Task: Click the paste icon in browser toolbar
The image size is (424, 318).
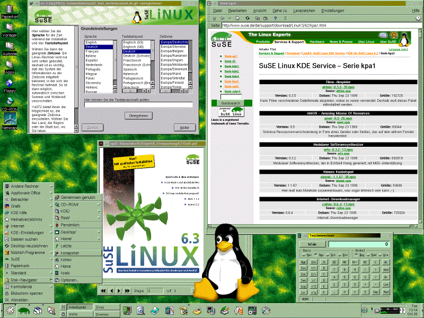Action: tap(266, 19)
